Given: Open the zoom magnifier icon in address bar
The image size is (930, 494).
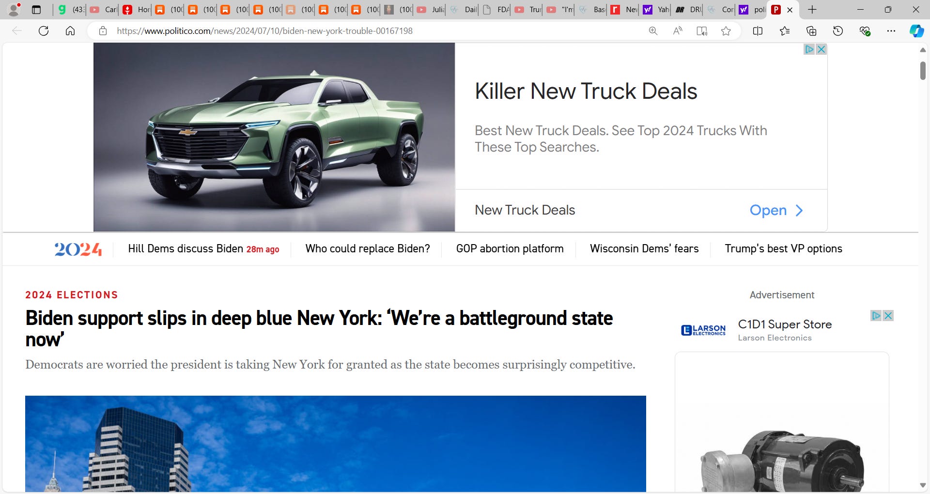Looking at the screenshot, I should [x=653, y=31].
